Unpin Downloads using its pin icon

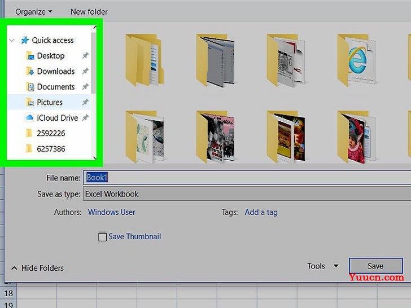(85, 71)
